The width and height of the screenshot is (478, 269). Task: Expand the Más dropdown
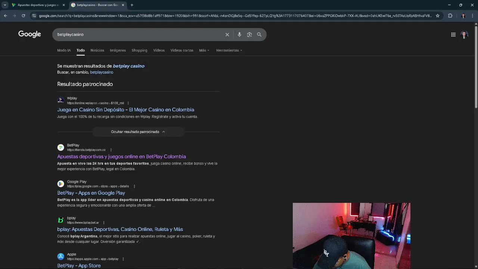coord(204,50)
